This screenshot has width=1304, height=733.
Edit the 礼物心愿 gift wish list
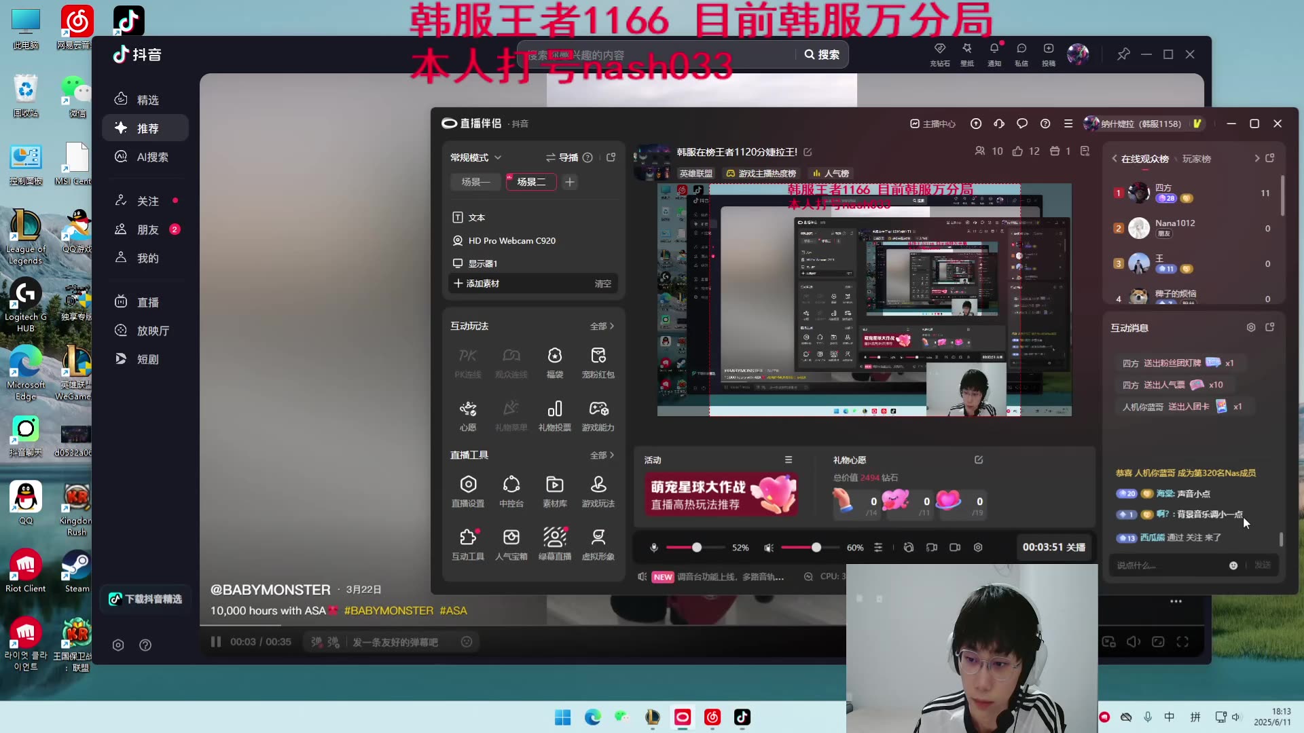coord(979,459)
